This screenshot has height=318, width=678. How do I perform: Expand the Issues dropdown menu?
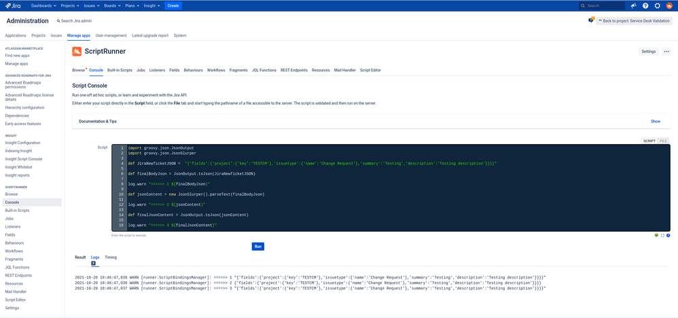point(92,5)
